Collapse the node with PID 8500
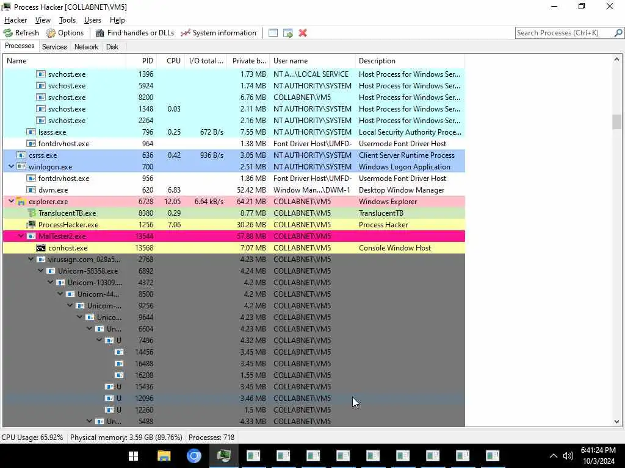The height and width of the screenshot is (468, 625). coord(60,294)
